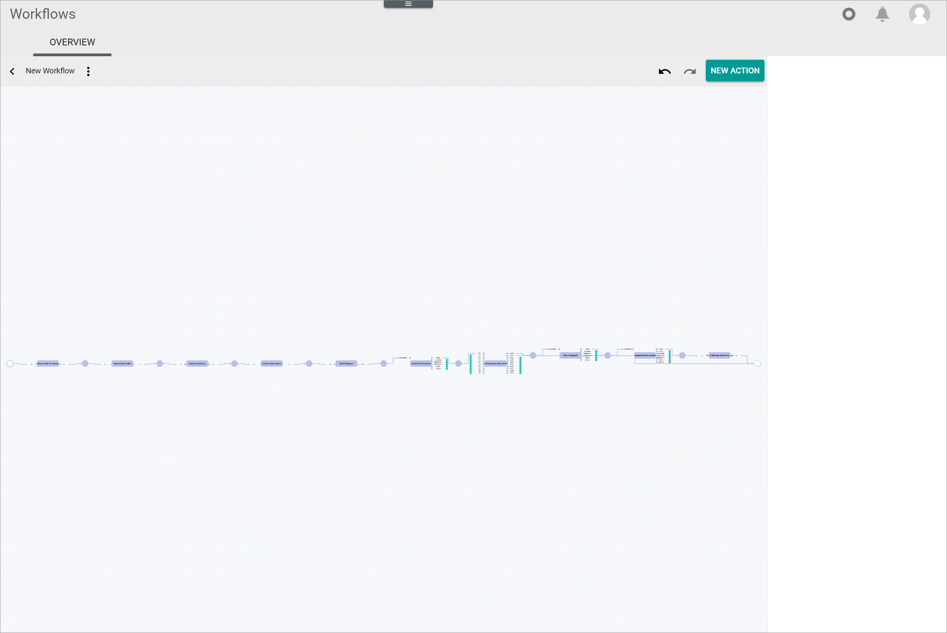Viewport: 947px width, 633px height.
Task: Click the circle status icon in header
Action: [x=849, y=14]
